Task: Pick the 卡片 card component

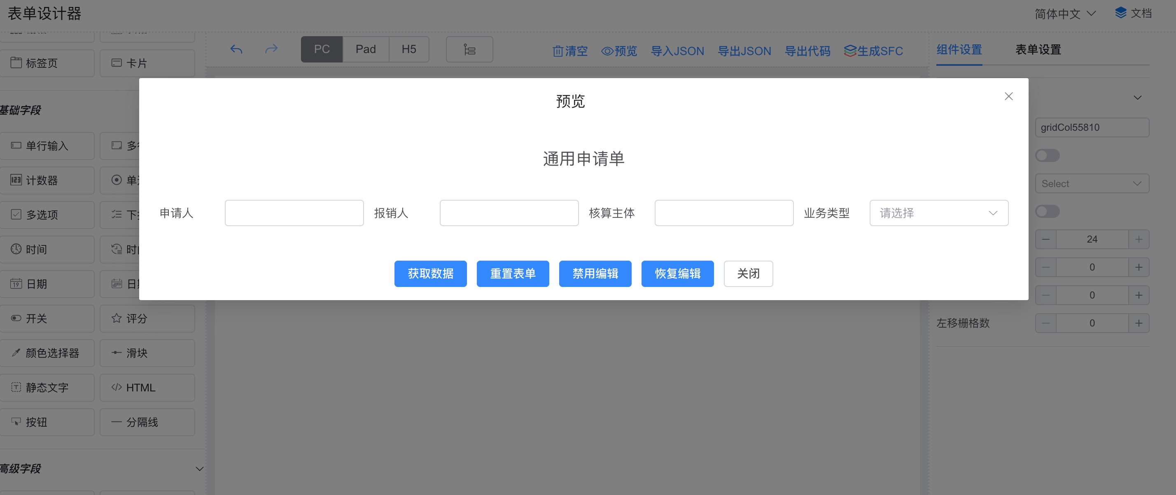Action: pyautogui.click(x=147, y=63)
